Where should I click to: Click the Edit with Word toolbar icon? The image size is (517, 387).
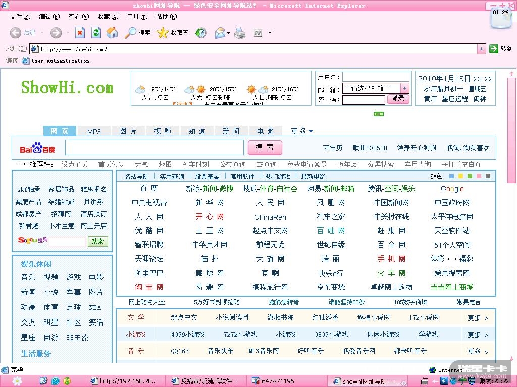pyautogui.click(x=258, y=33)
